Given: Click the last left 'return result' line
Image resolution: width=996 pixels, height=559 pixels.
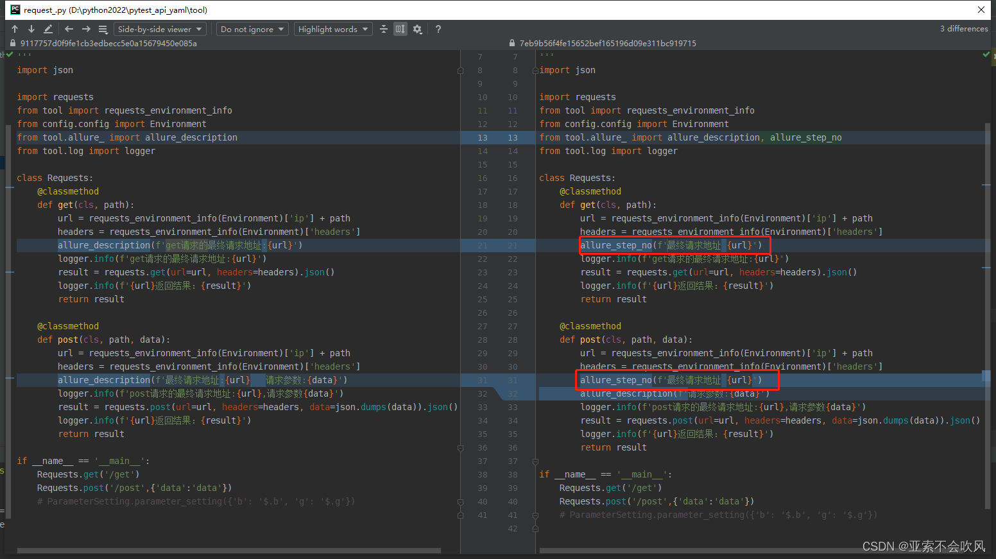Looking at the screenshot, I should [91, 434].
